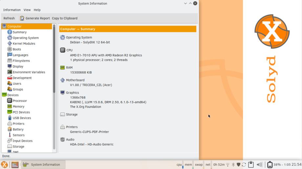Open Operating System gear icon in sidebar
Image resolution: width=302 pixels, height=169 pixels.
[x=23, y=38]
